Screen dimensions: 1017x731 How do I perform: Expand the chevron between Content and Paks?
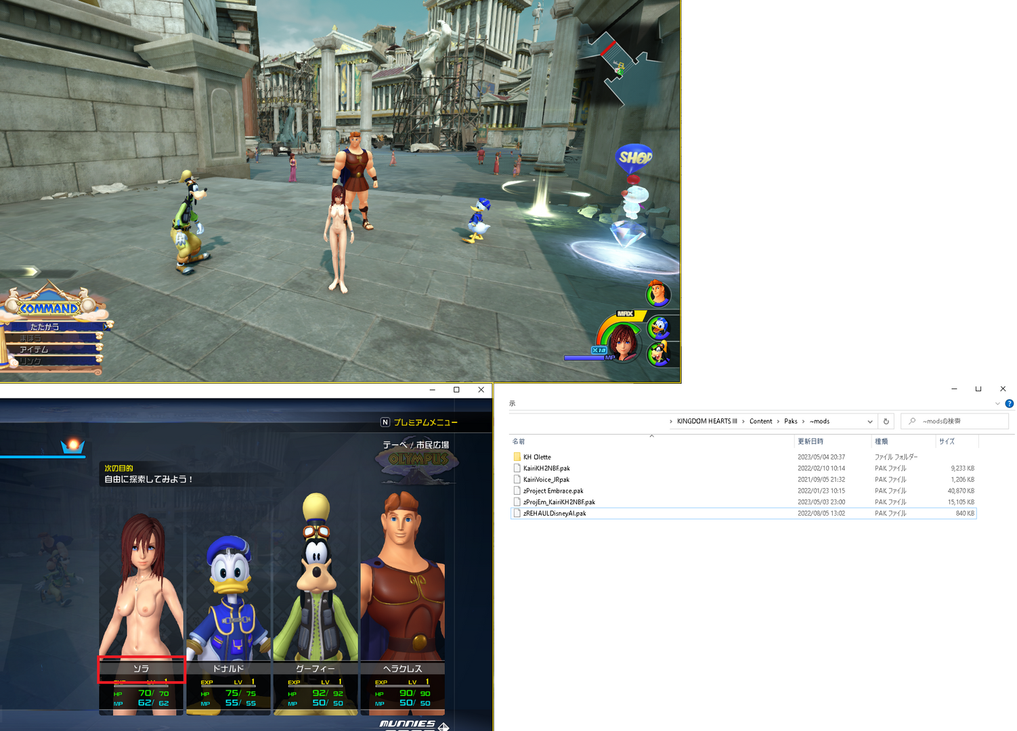[778, 421]
